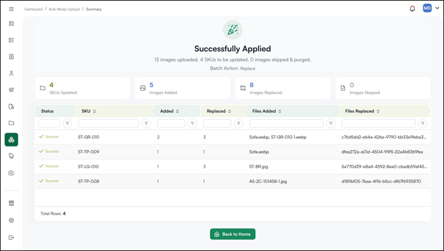
Task: Focus the Replaced filter input
Action: (x=217, y=123)
